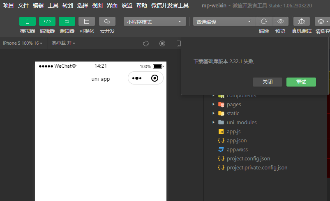The width and height of the screenshot is (330, 201).
Task: Click the green 重试 retry button
Action: click(x=301, y=82)
